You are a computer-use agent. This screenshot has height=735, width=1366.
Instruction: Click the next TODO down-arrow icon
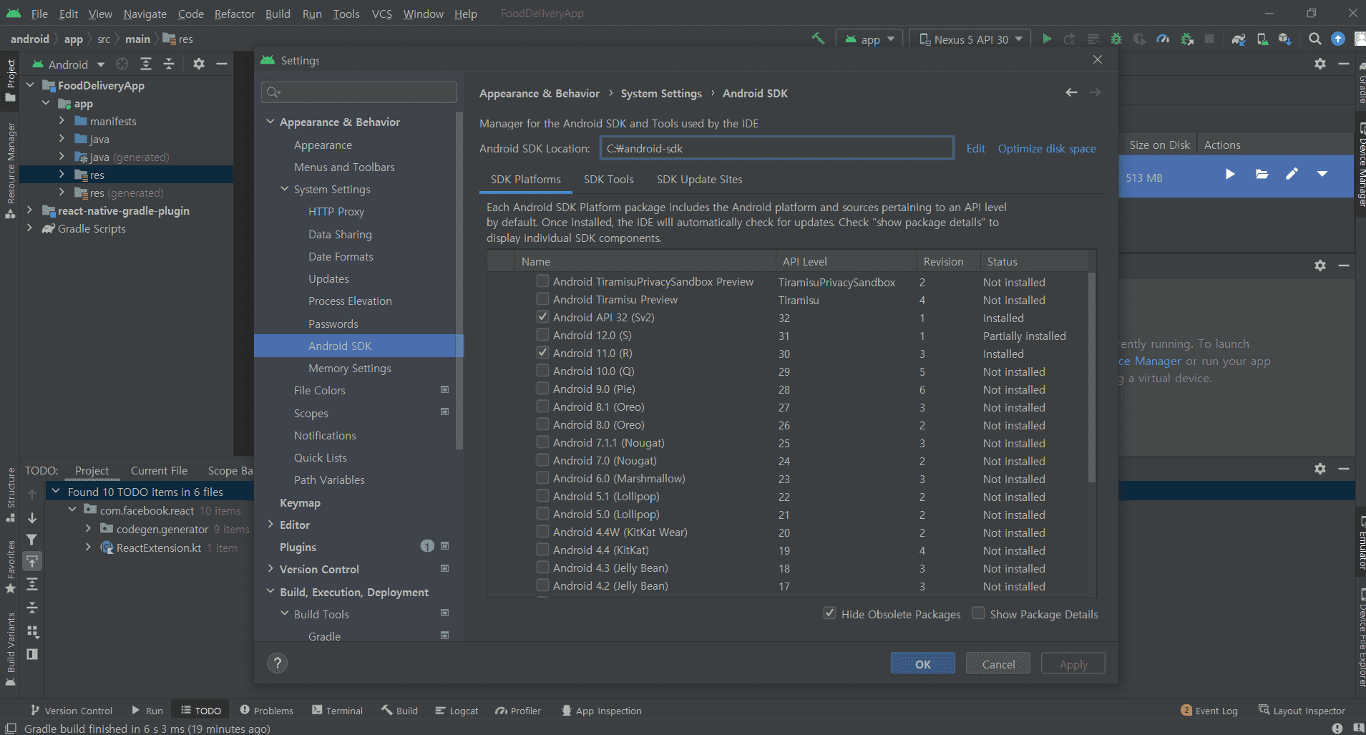pyautogui.click(x=31, y=517)
